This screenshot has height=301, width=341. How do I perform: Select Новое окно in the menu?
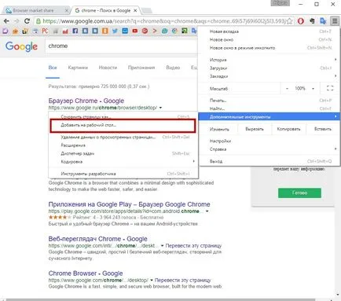click(x=269, y=40)
